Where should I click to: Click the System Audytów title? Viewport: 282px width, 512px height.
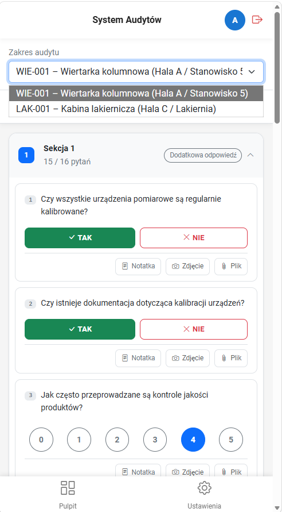point(127,20)
